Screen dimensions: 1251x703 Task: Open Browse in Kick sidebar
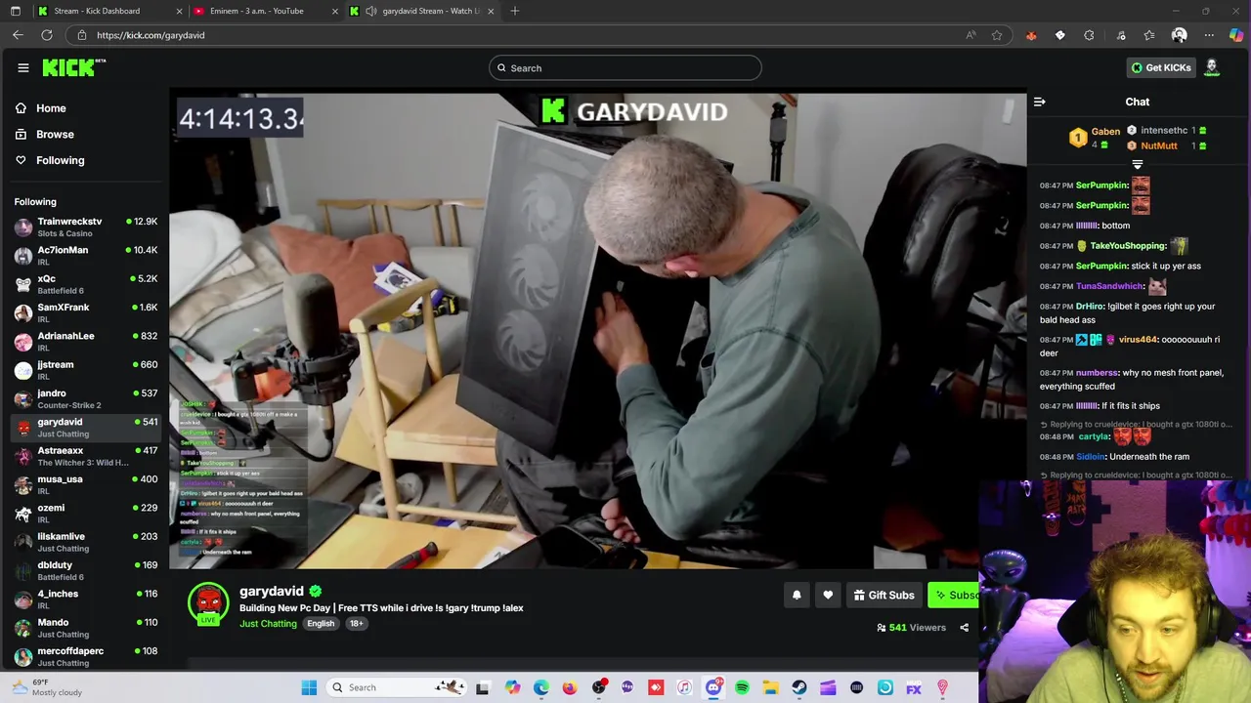coord(55,134)
